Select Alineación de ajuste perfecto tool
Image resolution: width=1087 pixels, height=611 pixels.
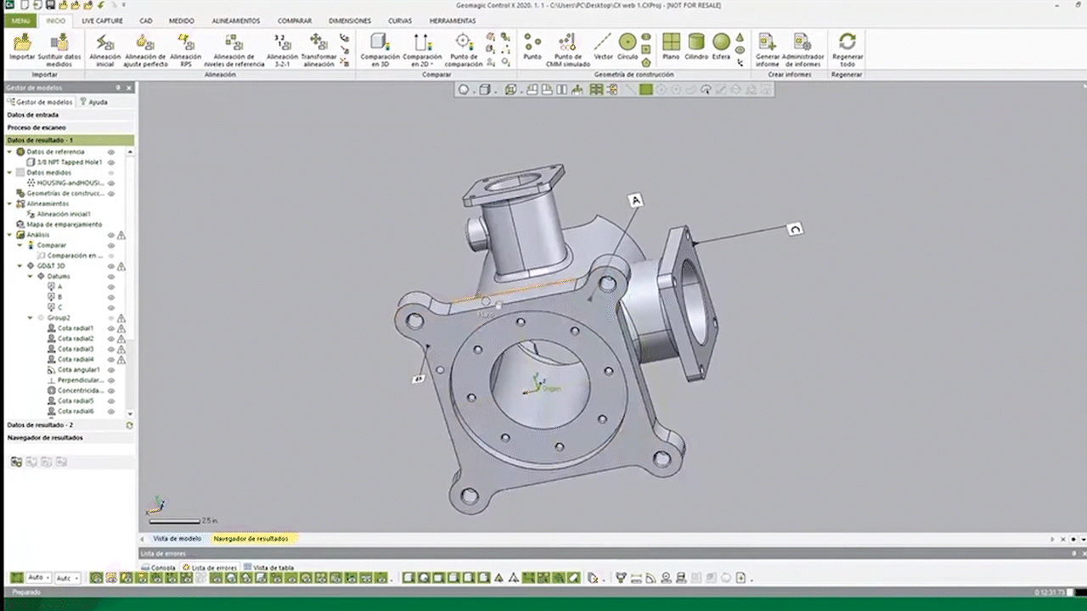pos(145,49)
